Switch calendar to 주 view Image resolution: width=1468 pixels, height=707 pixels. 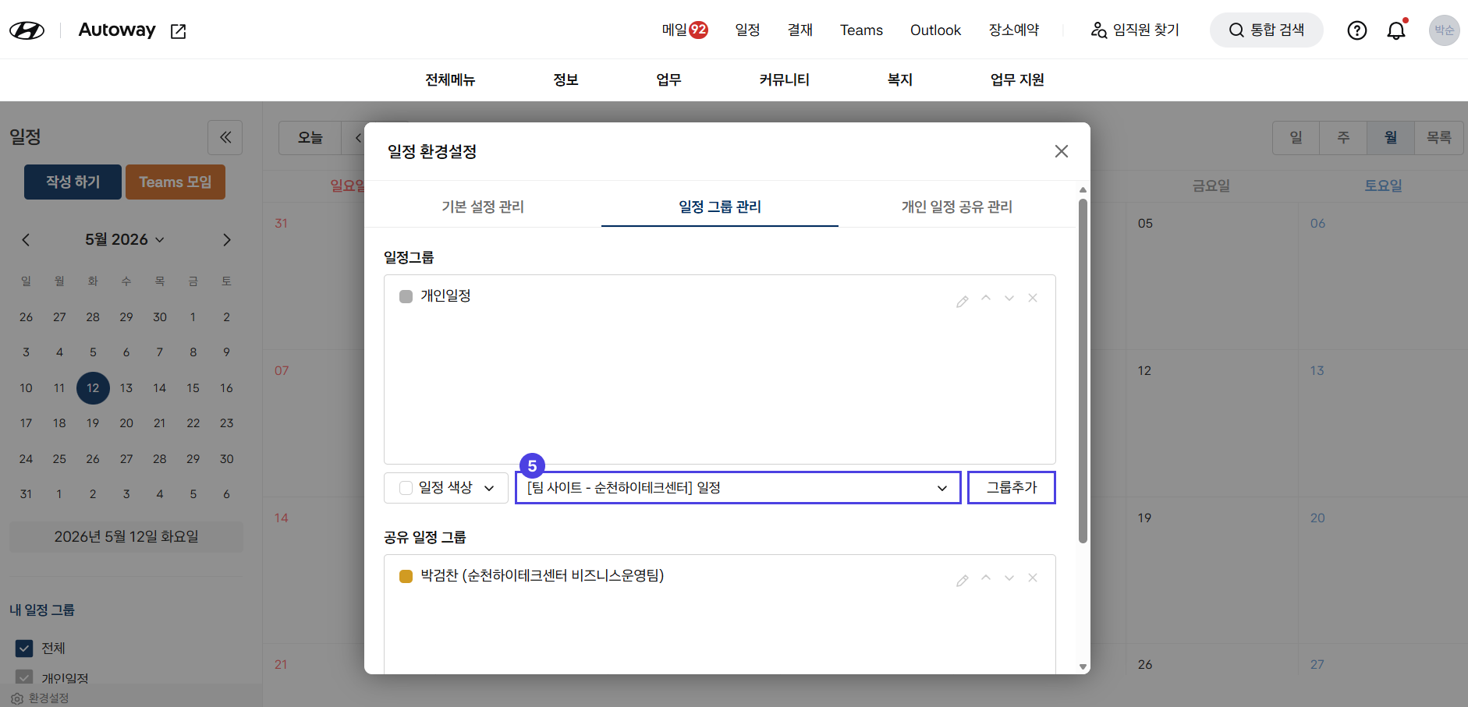(x=1343, y=138)
